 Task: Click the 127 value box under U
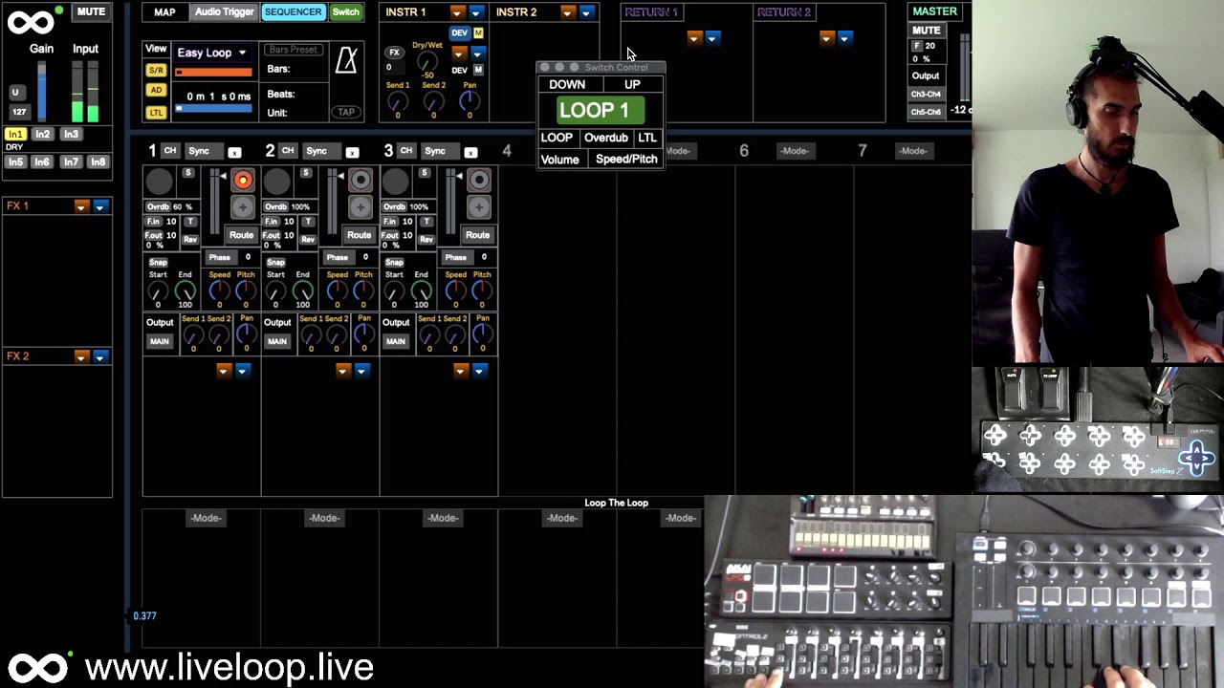pos(19,113)
